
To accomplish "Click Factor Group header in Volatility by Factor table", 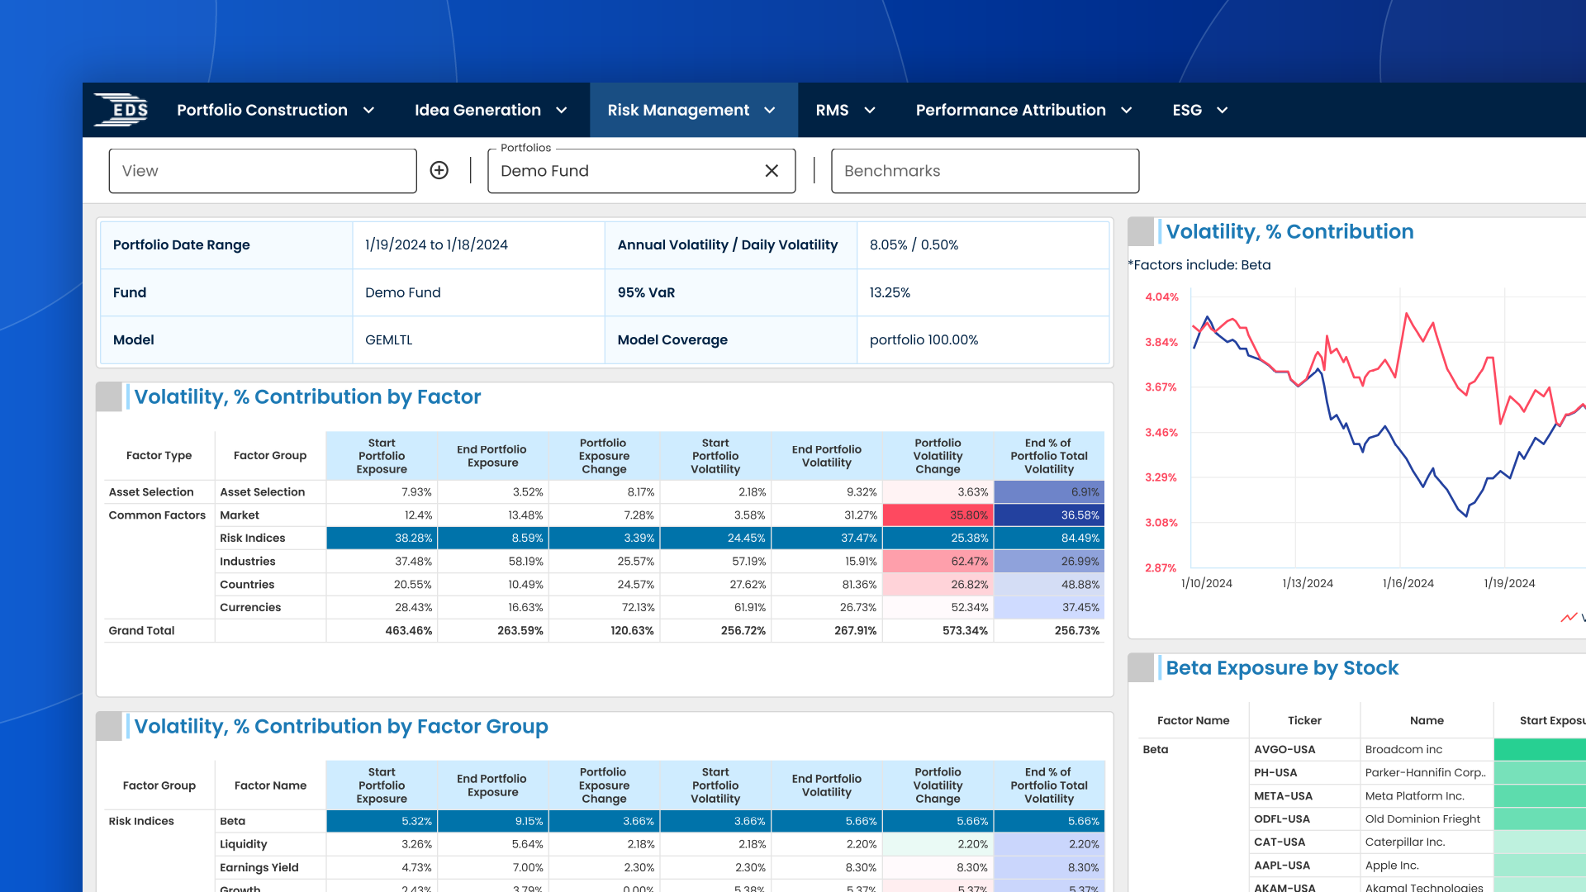I will click(270, 455).
